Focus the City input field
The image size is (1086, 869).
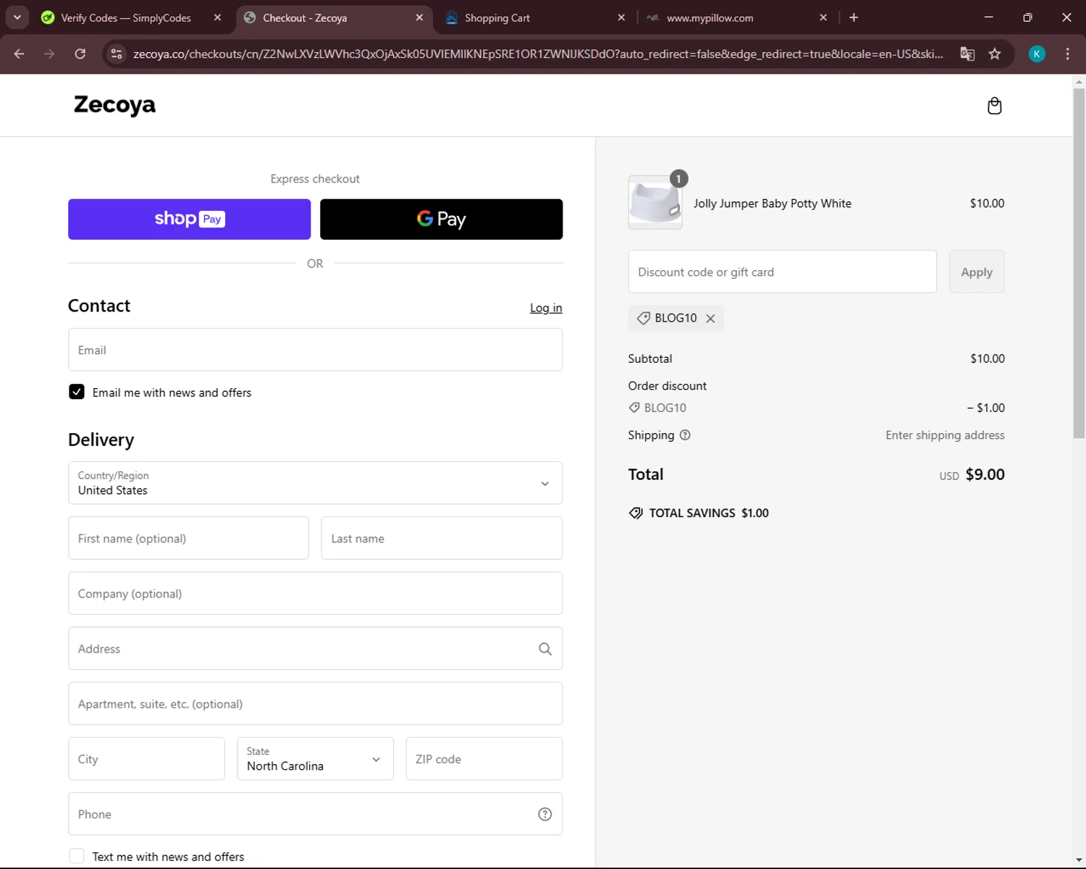(146, 759)
